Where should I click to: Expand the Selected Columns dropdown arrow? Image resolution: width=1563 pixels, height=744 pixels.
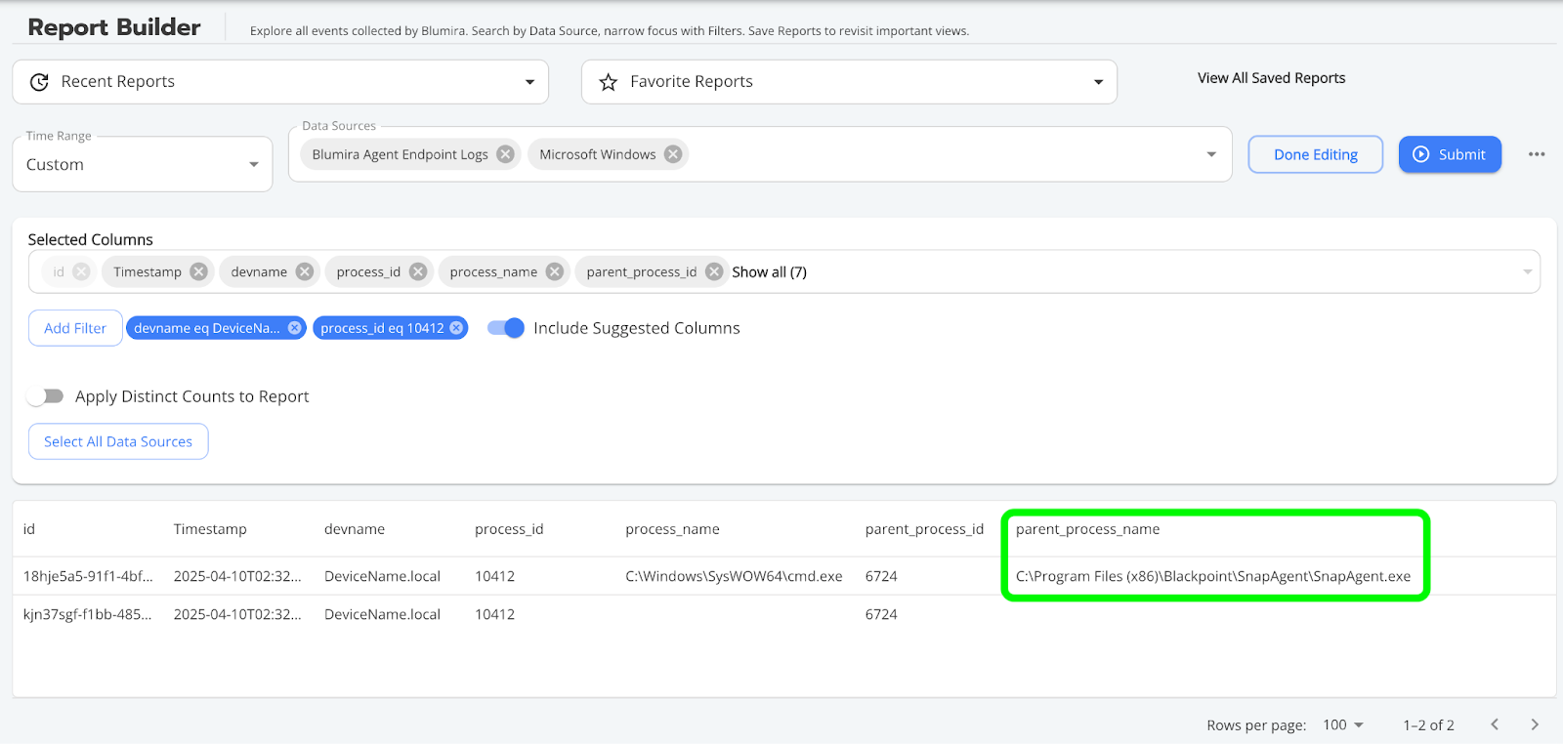tap(1527, 272)
